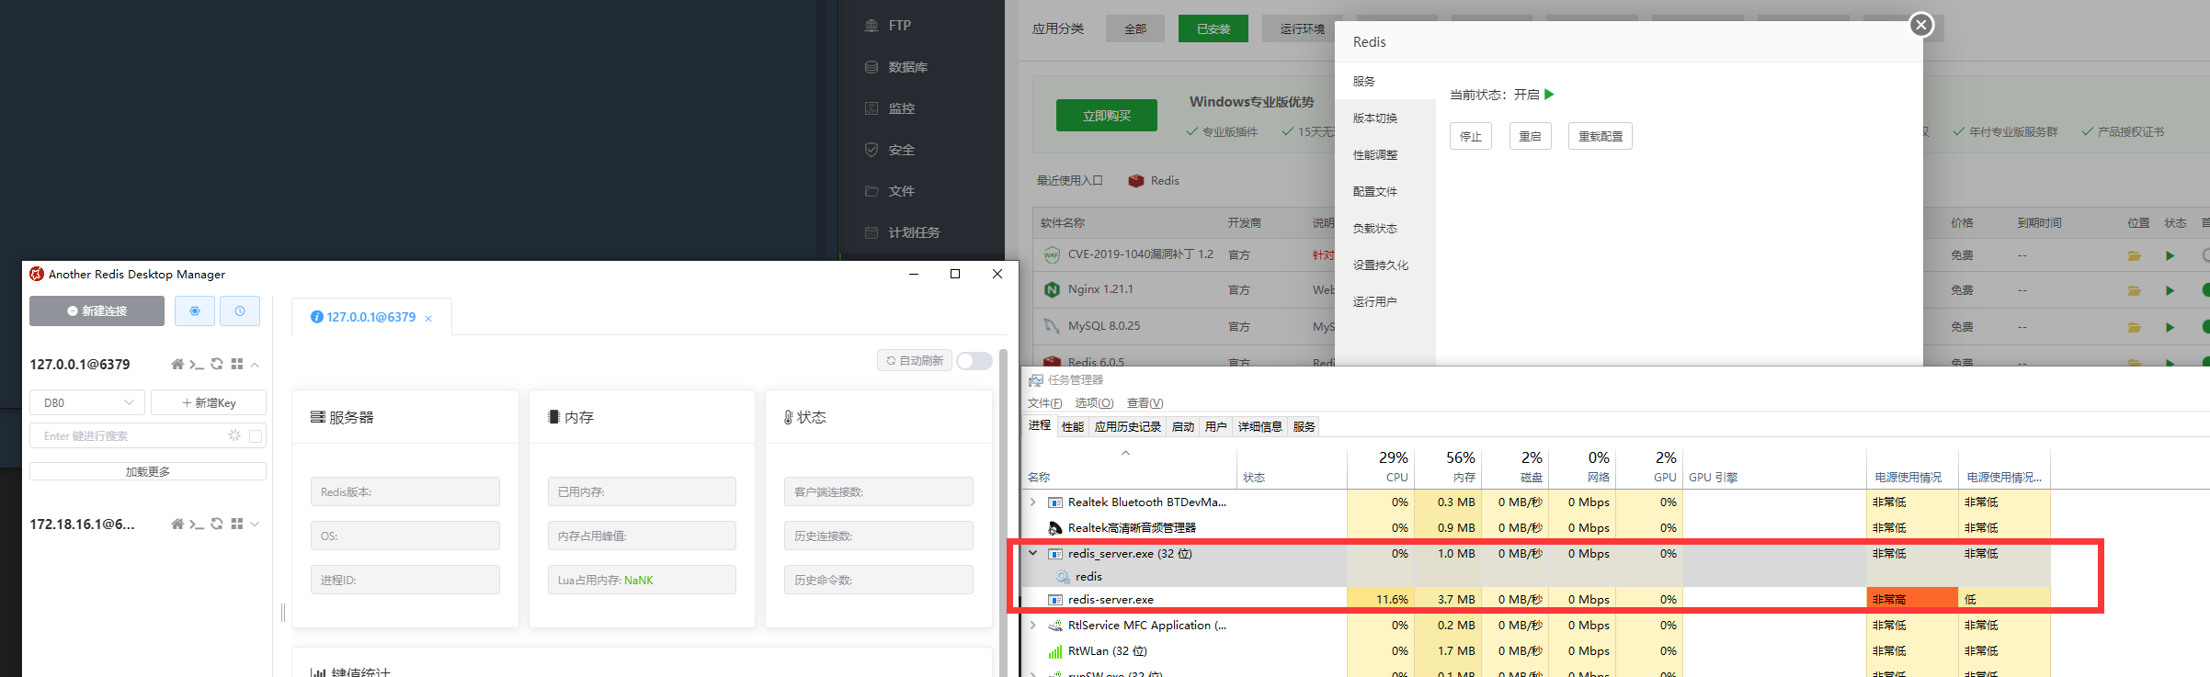Viewport: 2210px width, 677px height.
Task: Check the exact match checkbox in key search
Action: tap(256, 436)
